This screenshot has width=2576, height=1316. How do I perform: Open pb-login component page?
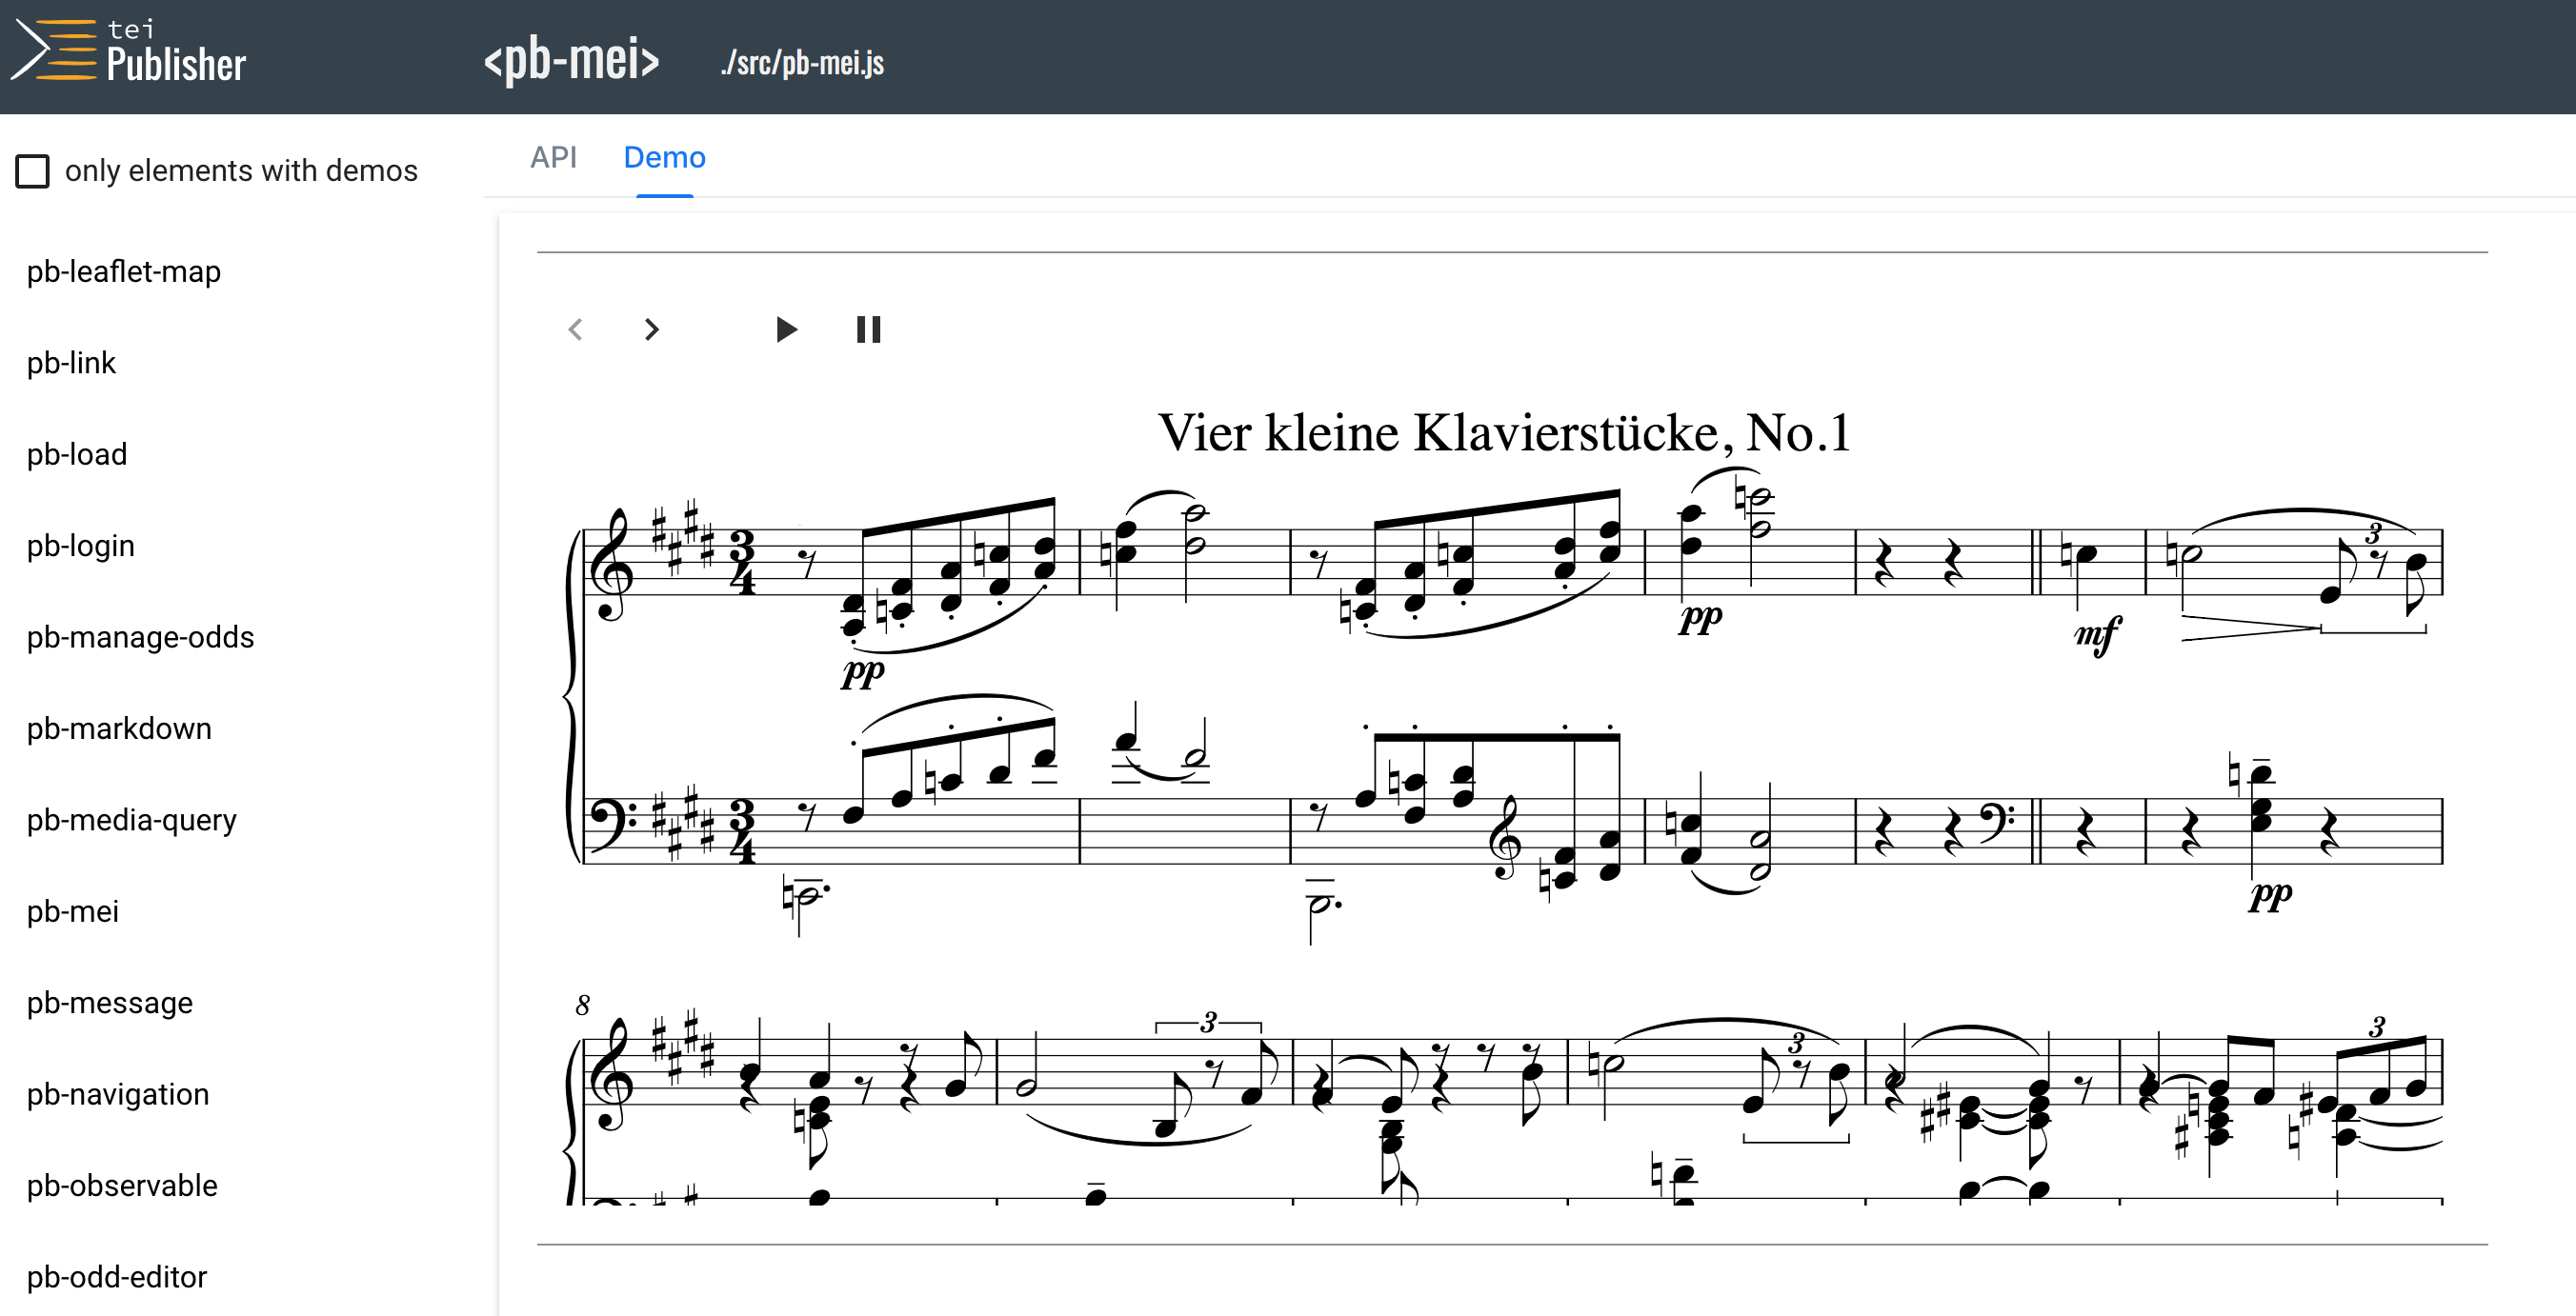[80, 546]
